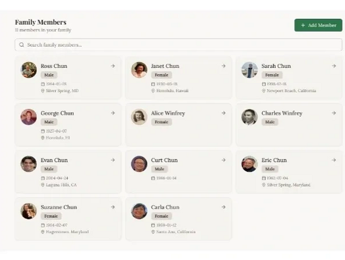Click the Add Member button
345x260 pixels.
pos(318,25)
